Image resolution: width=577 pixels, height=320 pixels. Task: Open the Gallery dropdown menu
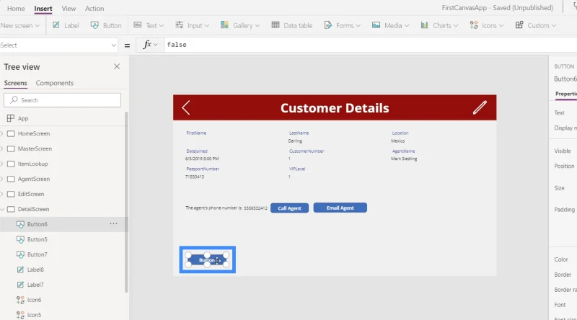(x=240, y=25)
